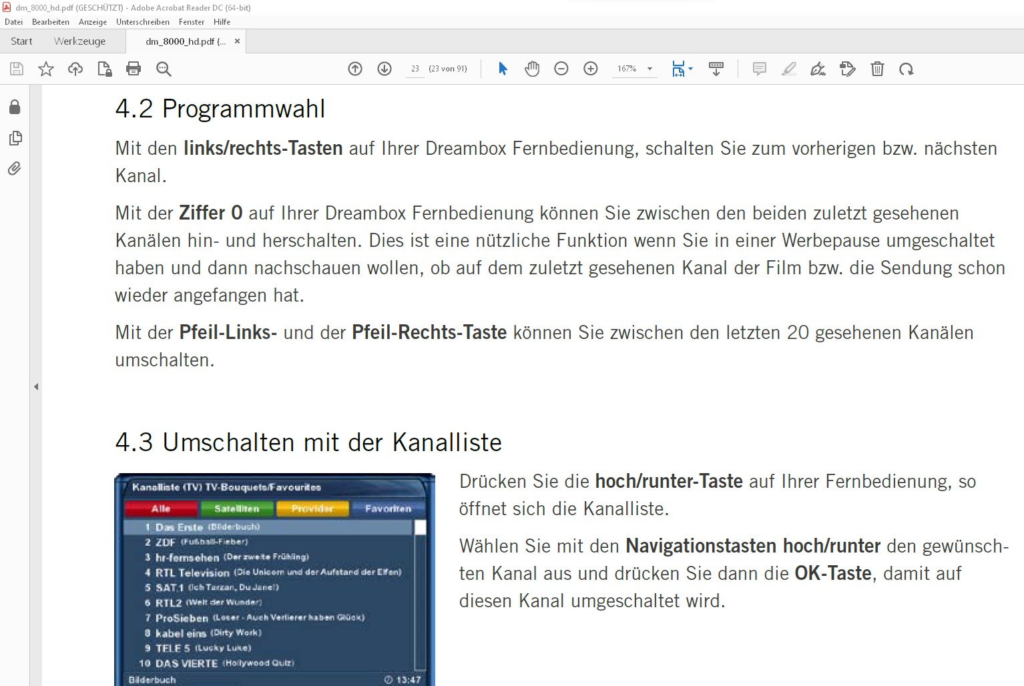Open the attachments paperclip panel

click(15, 168)
